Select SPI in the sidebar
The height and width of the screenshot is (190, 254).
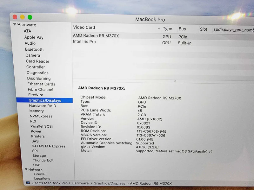click(x=35, y=151)
